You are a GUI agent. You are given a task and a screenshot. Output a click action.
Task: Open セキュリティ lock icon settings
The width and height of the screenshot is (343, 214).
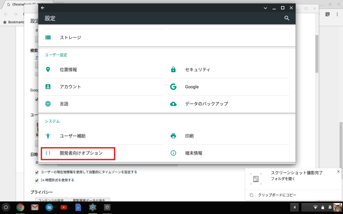228,70
